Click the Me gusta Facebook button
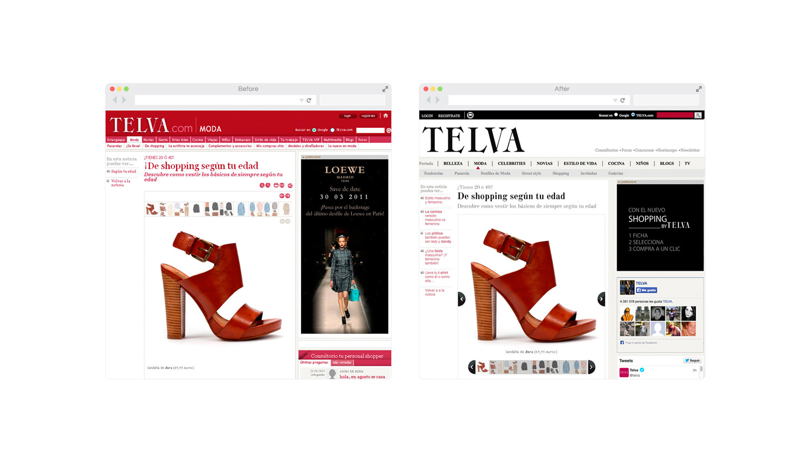The height and width of the screenshot is (462, 810). 646,290
